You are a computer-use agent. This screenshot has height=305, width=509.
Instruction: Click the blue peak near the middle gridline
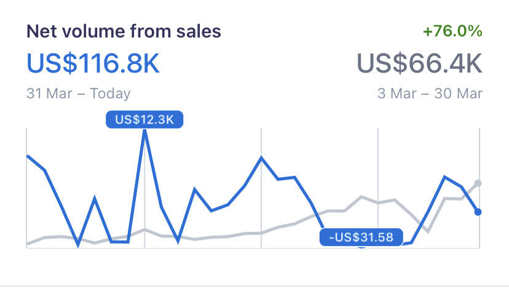261,158
